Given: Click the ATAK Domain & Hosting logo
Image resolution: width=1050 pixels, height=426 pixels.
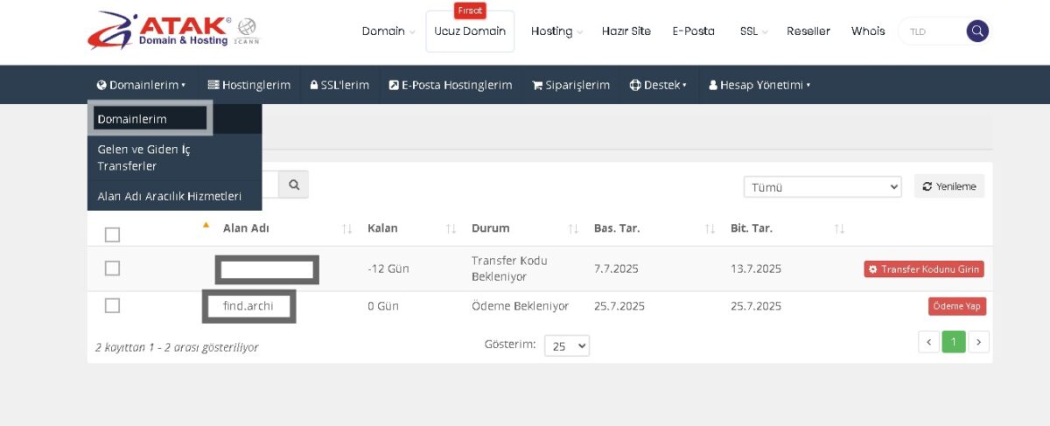Looking at the screenshot, I should pos(172,31).
